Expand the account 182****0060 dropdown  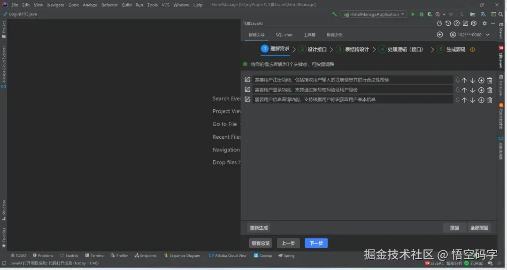point(488,35)
